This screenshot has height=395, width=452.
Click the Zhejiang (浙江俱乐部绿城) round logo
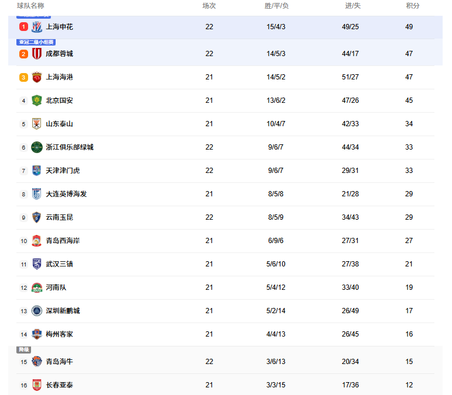tap(37, 147)
